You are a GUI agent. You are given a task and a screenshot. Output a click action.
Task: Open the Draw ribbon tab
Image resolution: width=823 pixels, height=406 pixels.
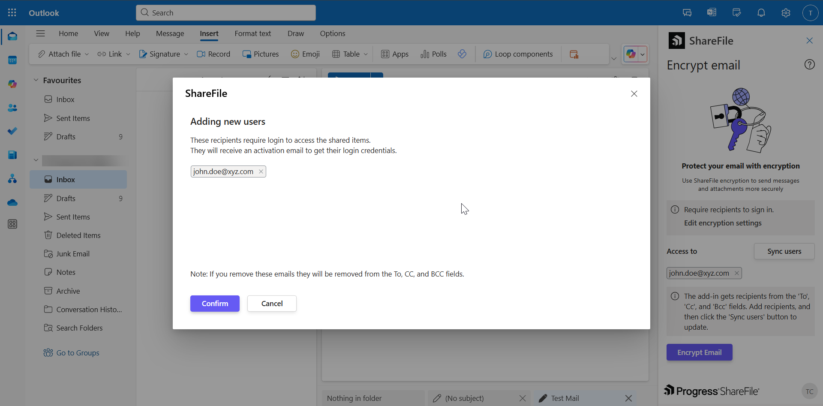(295, 33)
